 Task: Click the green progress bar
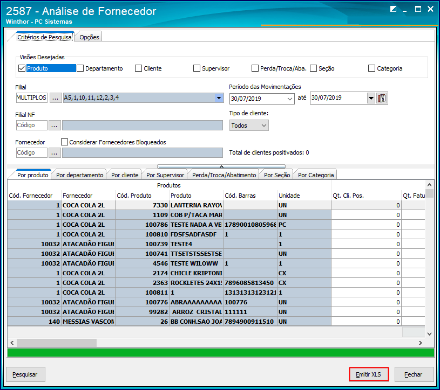click(221, 352)
